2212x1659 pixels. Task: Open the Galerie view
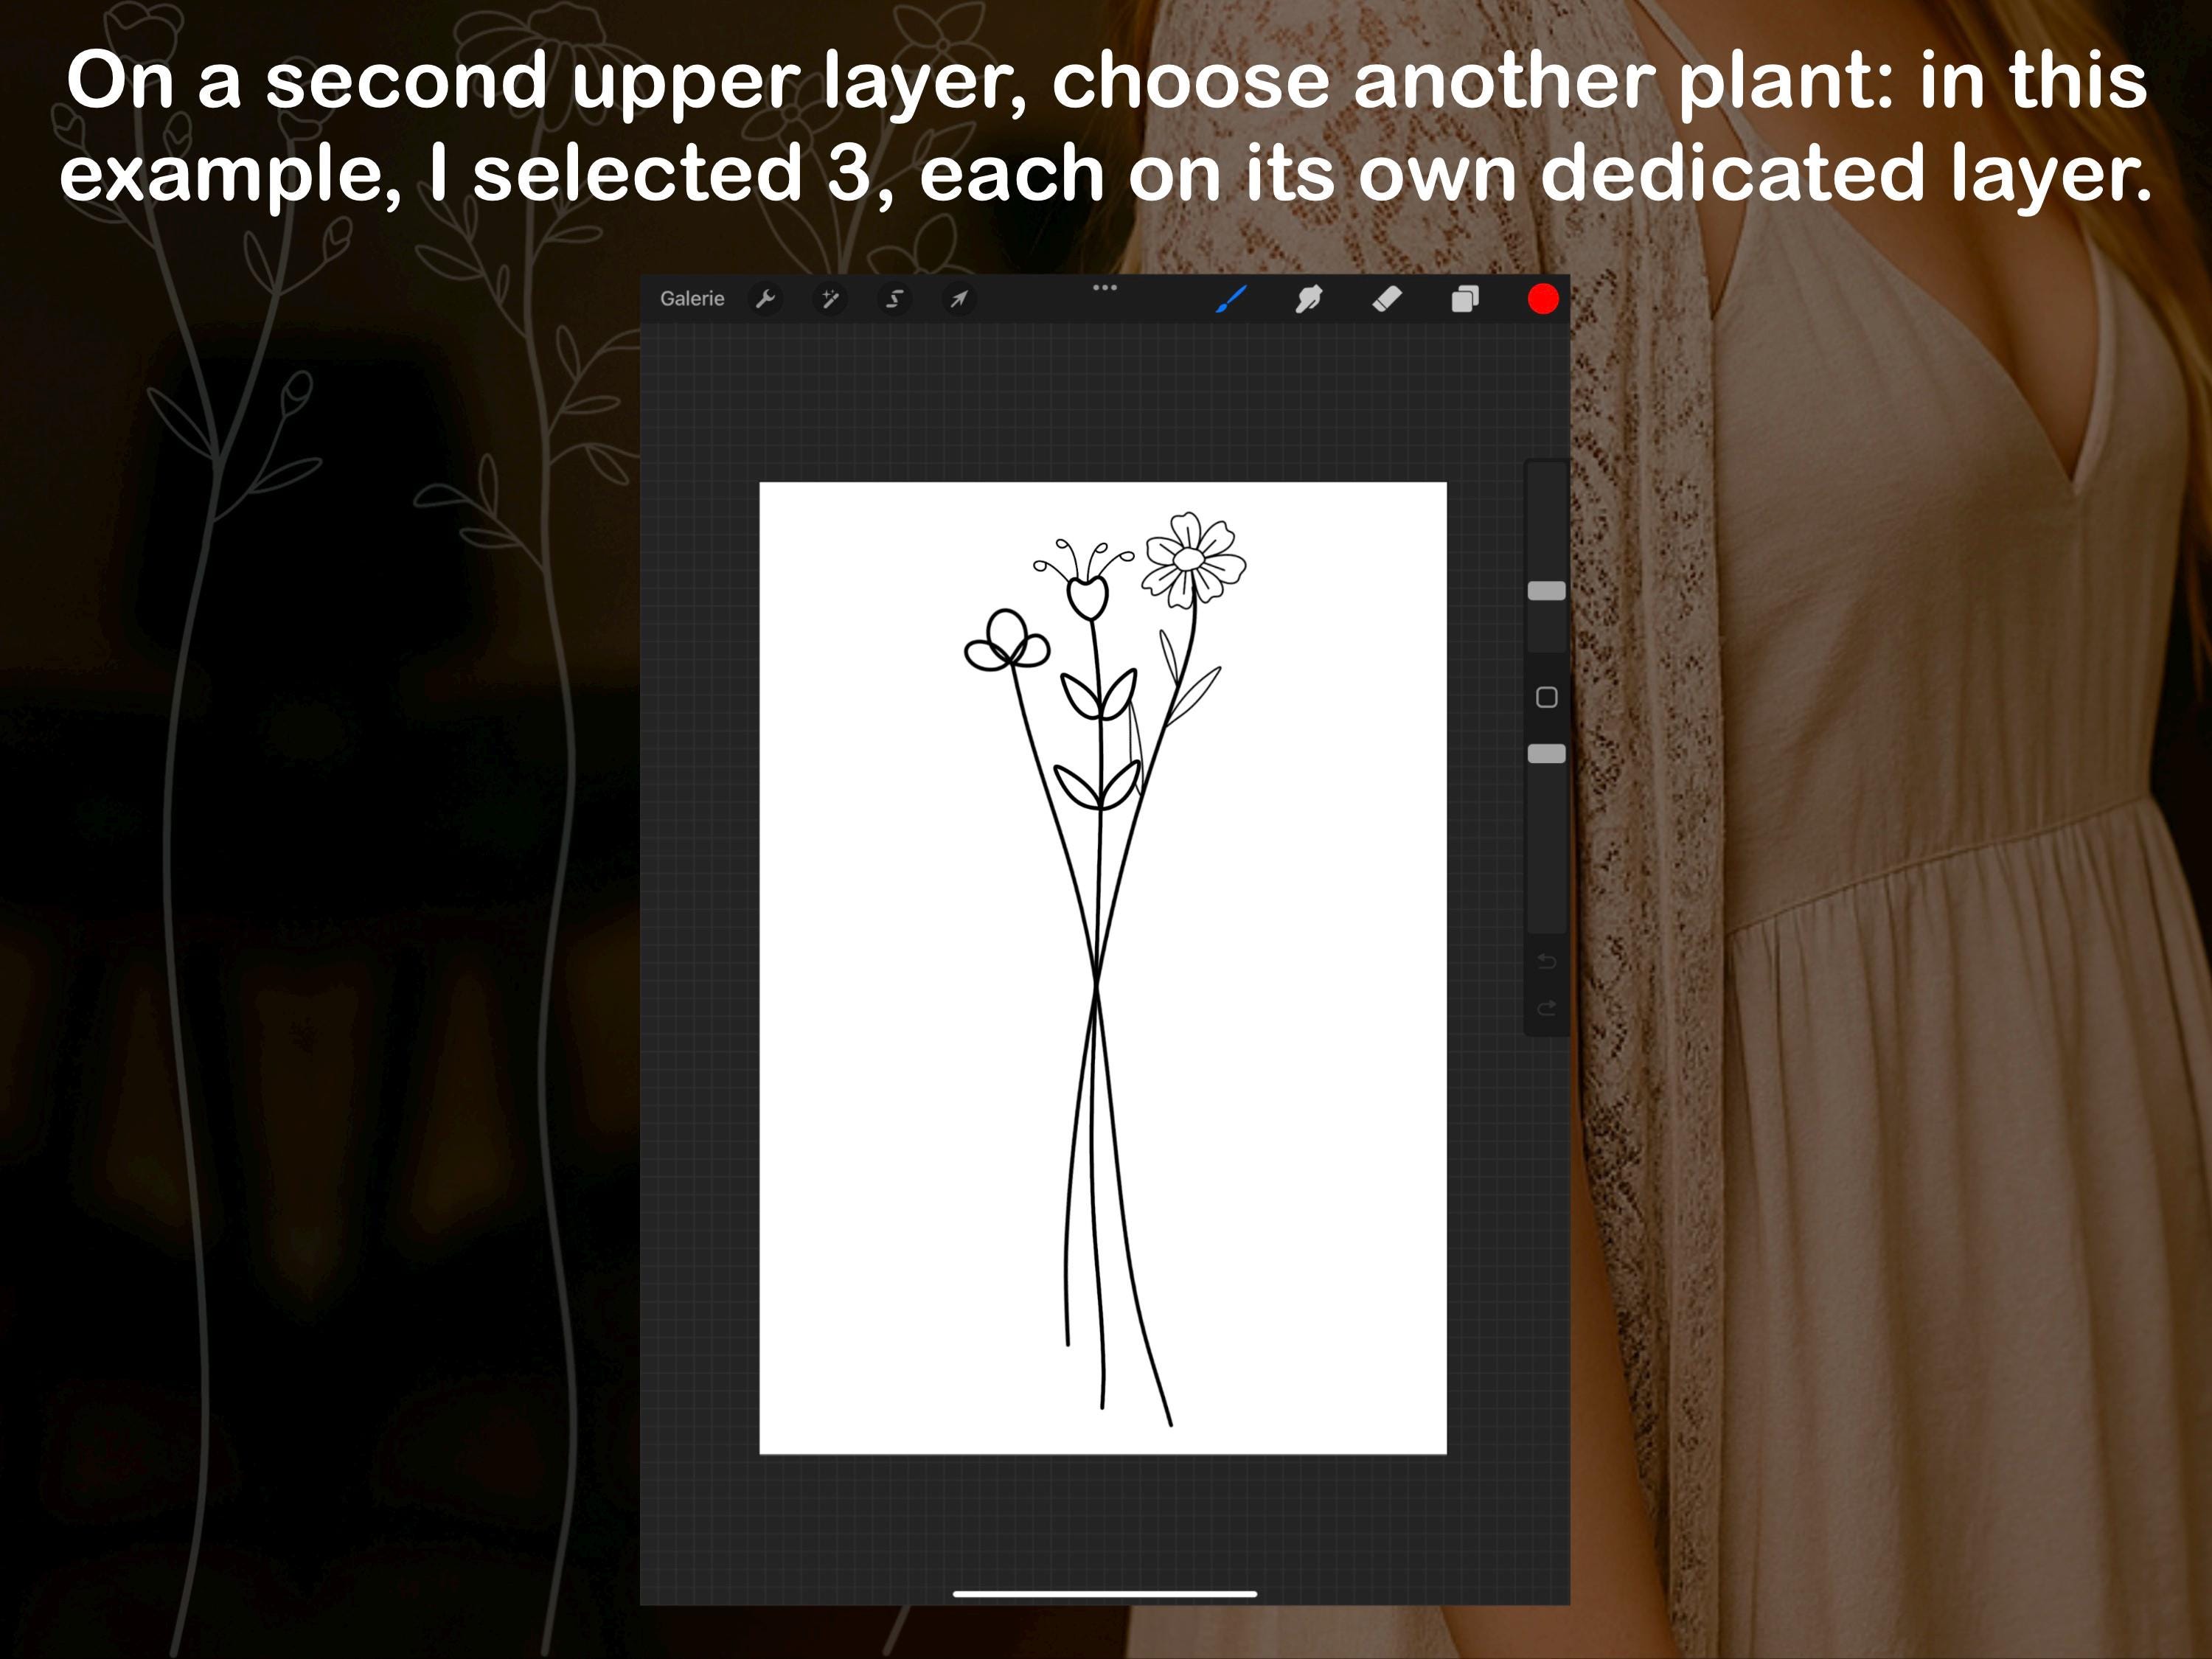(692, 299)
